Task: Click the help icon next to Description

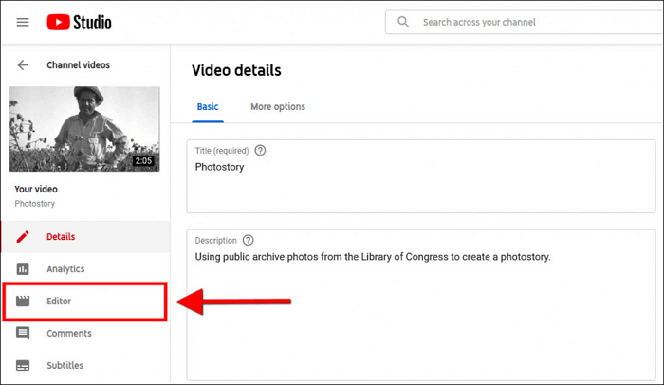Action: (x=249, y=241)
